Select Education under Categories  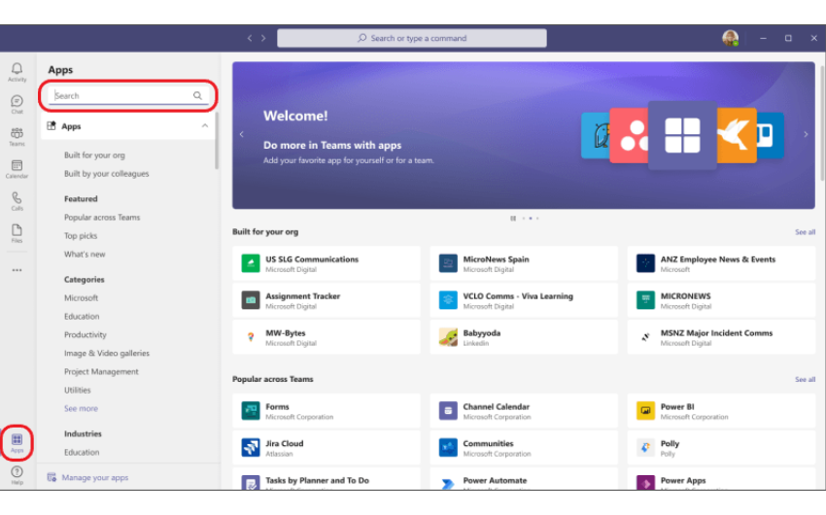click(x=82, y=316)
